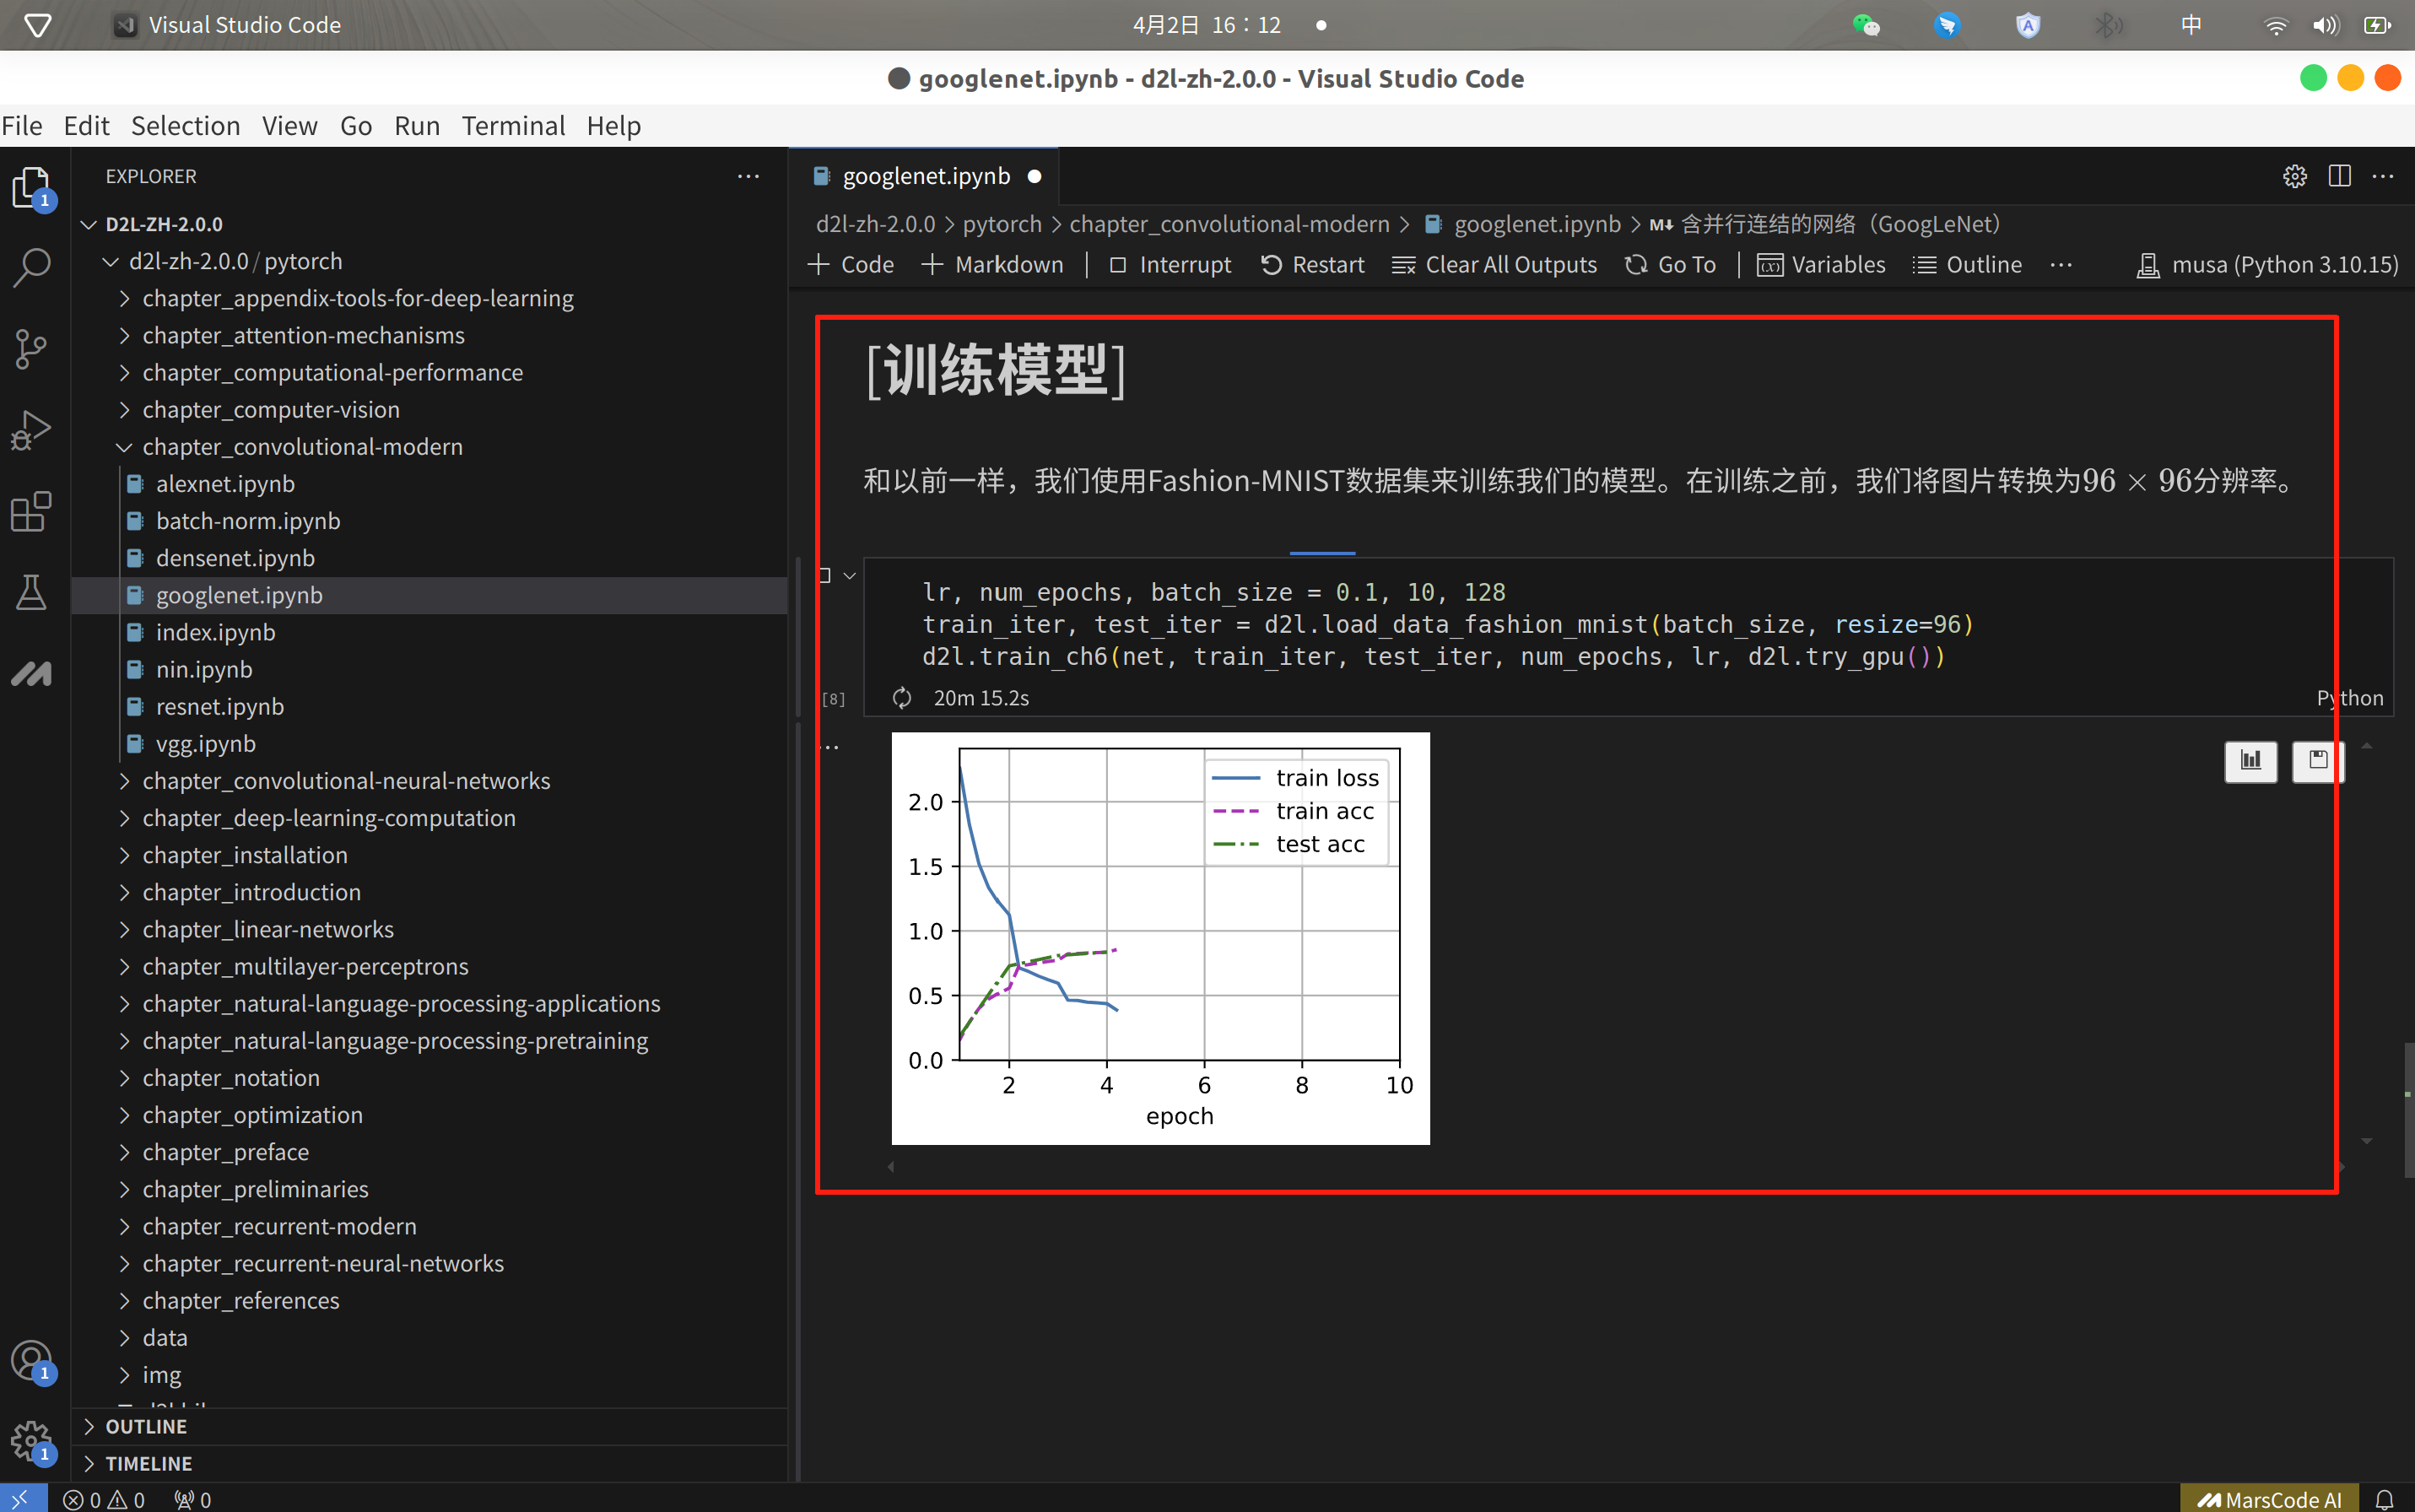The width and height of the screenshot is (2415, 1512).
Task: Open the Extensions view
Action: tap(32, 511)
